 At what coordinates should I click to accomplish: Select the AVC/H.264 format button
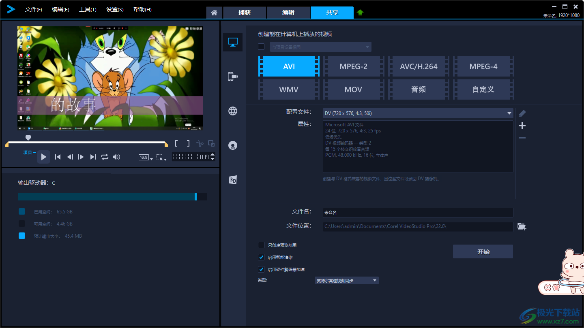pyautogui.click(x=419, y=66)
